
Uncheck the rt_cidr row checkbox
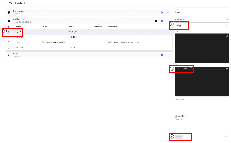[9, 32]
